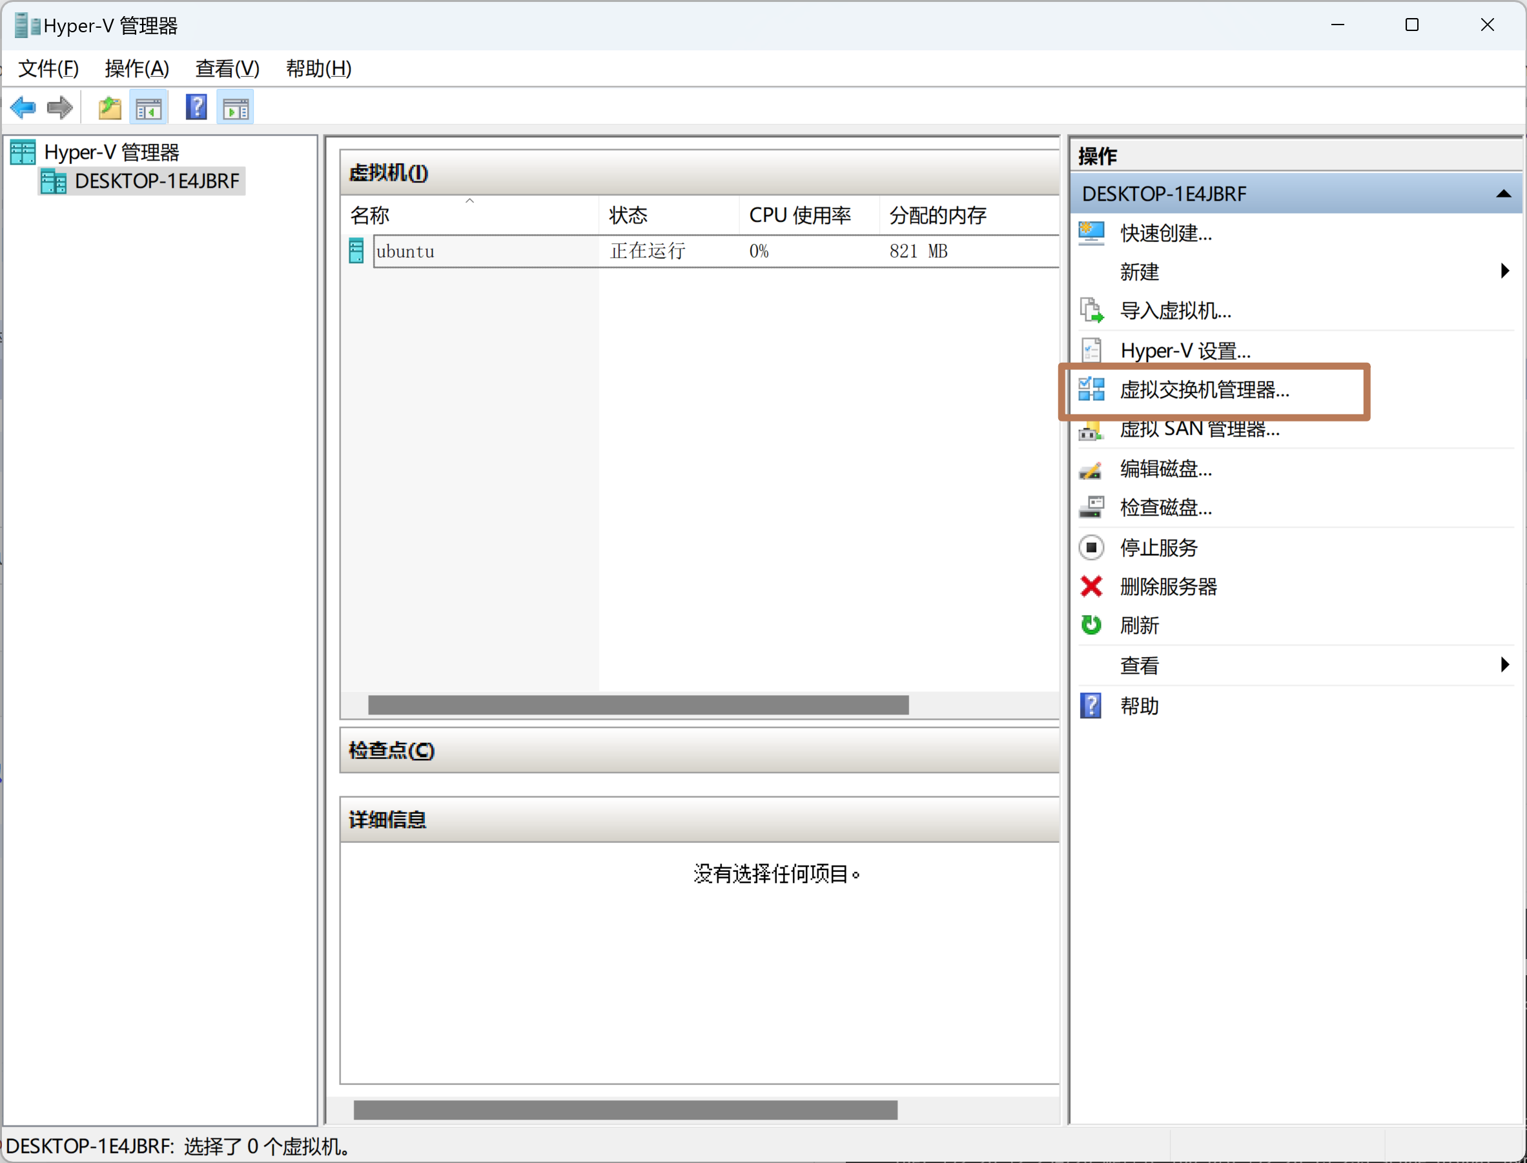Open Hyper-V 设置 action
The image size is (1527, 1163).
pyautogui.click(x=1185, y=350)
